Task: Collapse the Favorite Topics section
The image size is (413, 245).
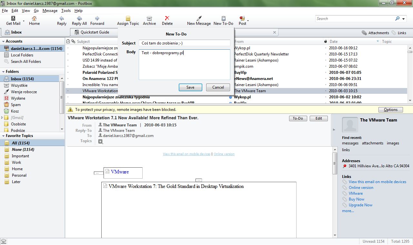Action: (3, 136)
